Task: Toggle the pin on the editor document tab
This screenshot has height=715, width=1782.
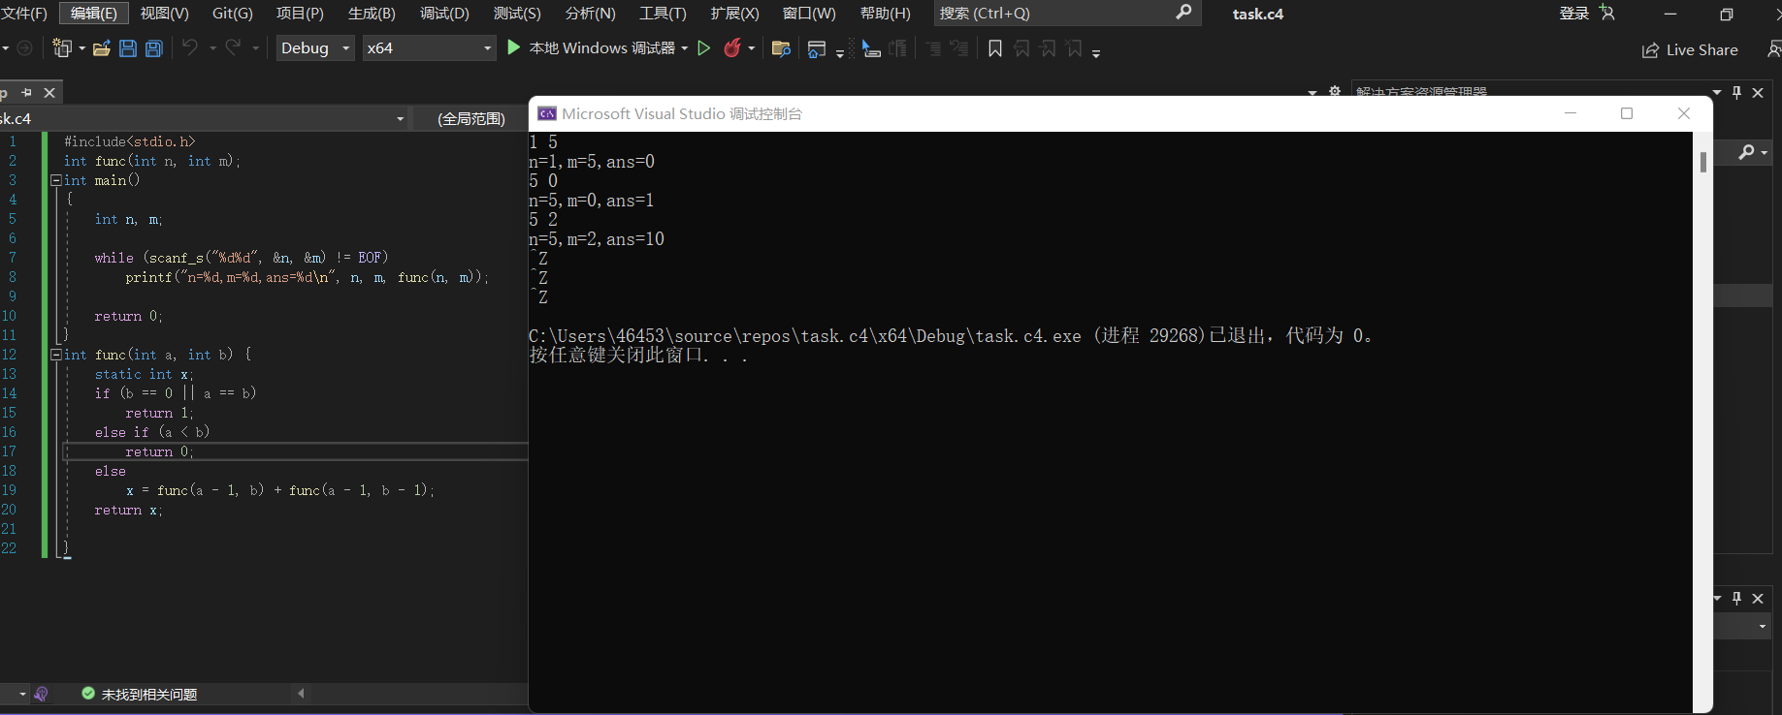Action: pyautogui.click(x=27, y=93)
